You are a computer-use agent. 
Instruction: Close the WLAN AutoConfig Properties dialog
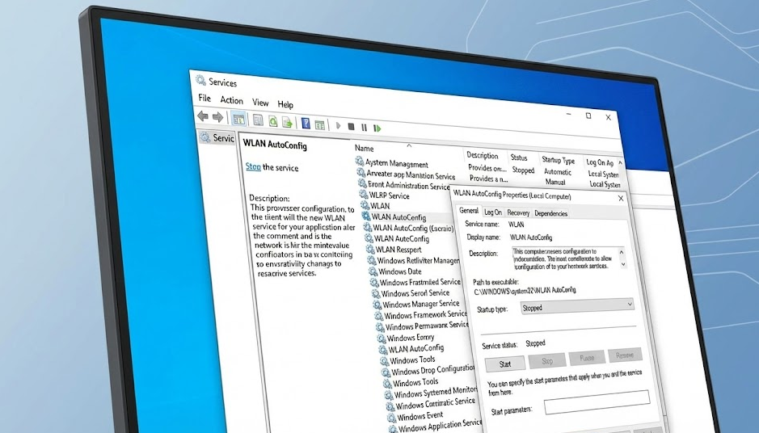click(x=621, y=199)
